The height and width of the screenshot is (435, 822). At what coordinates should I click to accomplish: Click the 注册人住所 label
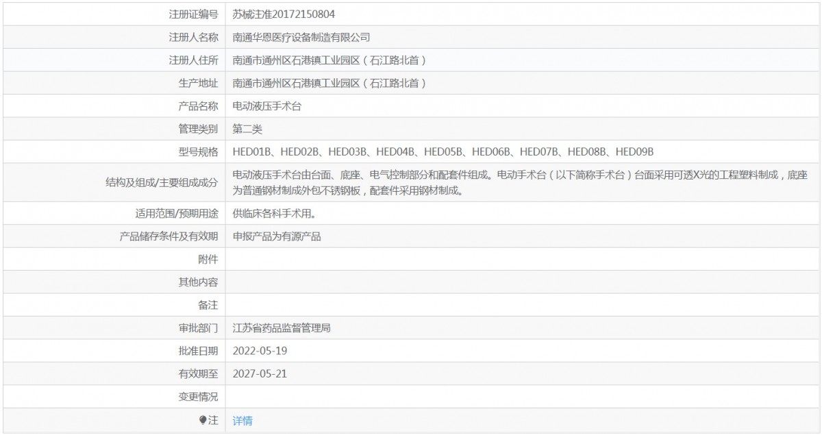click(193, 60)
